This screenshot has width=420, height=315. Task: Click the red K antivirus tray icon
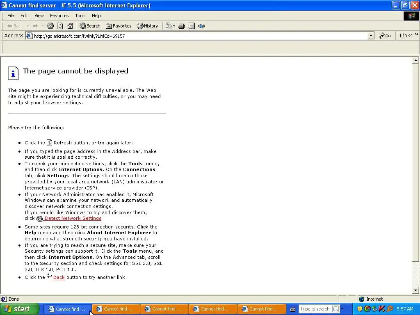382,309
